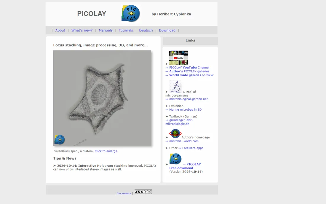Open the About page
Image resolution: width=326 pixels, height=204 pixels.
(x=60, y=30)
